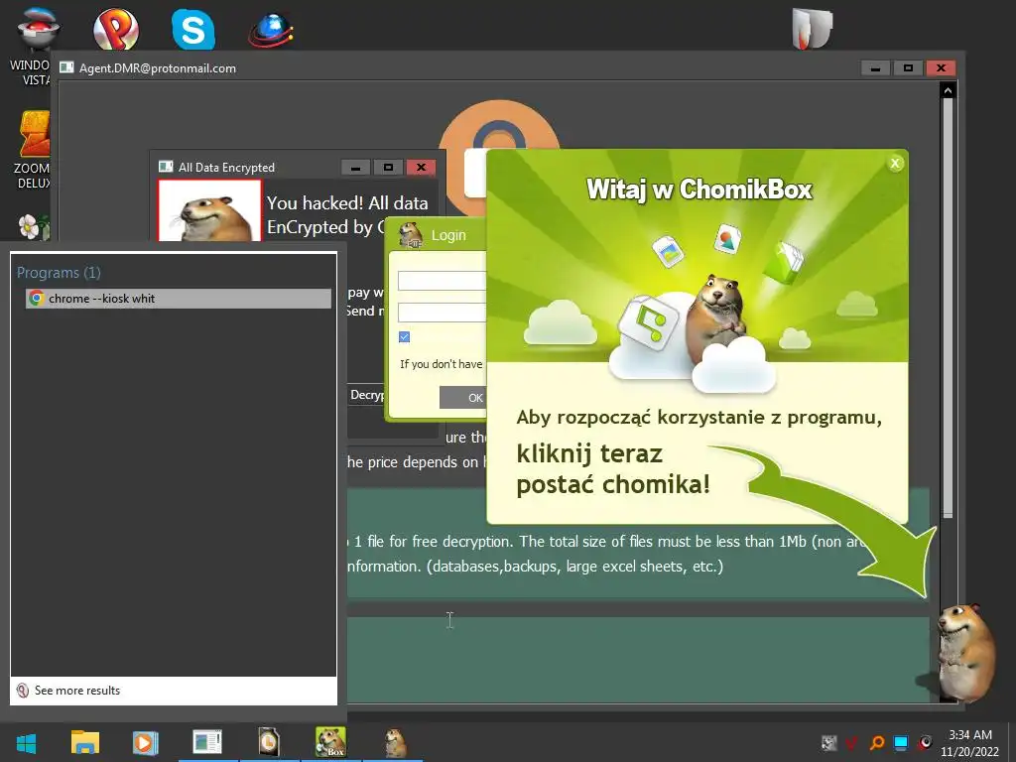Close the Agent.DMR@protonmail.com window
Image resolution: width=1016 pixels, height=762 pixels.
tap(941, 68)
